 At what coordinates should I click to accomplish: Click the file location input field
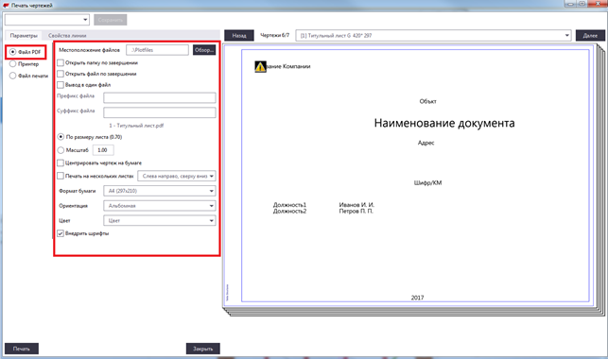click(x=157, y=50)
